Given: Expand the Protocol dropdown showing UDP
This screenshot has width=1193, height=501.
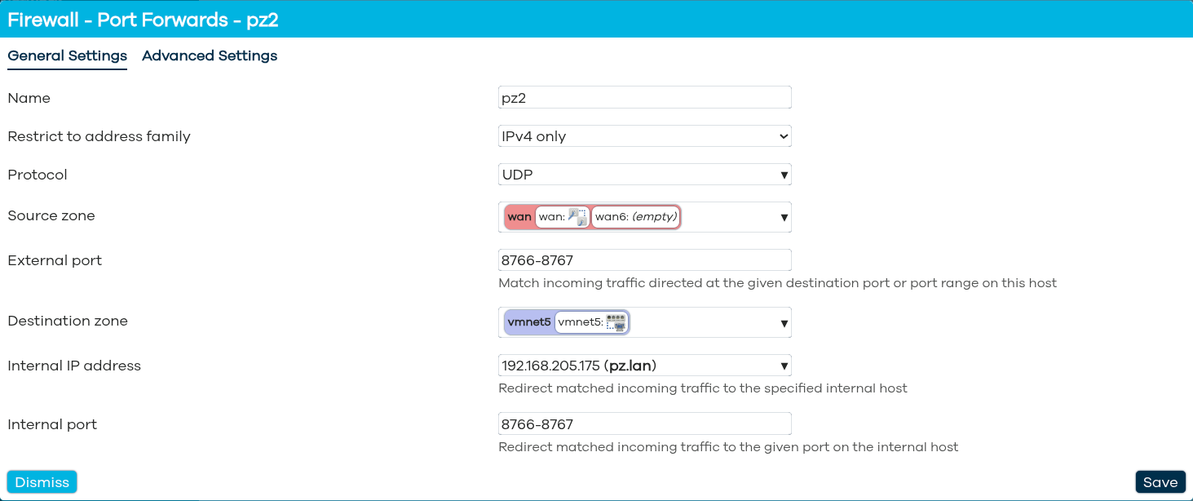Looking at the screenshot, I should [644, 175].
